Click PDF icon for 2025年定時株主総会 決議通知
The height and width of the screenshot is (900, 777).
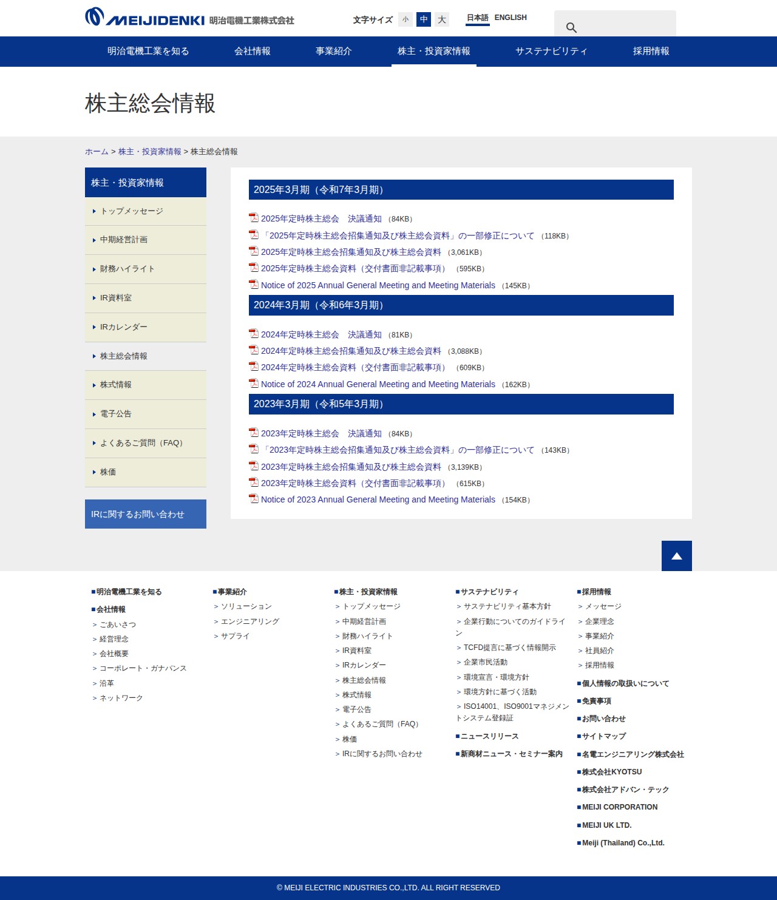coord(254,218)
